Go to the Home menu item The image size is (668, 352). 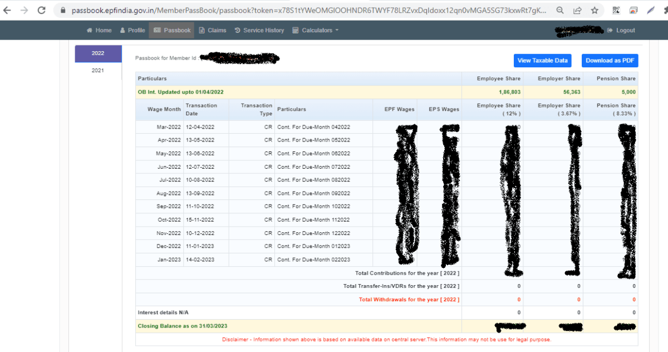click(99, 30)
